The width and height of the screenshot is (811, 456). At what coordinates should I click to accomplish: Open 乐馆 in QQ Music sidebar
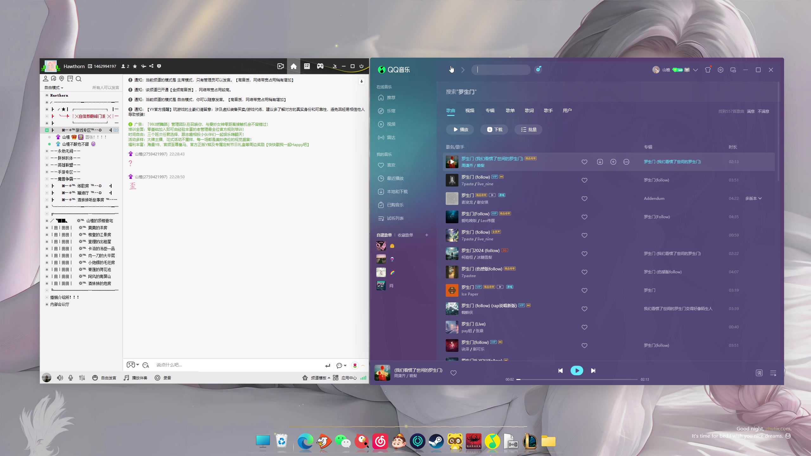[x=387, y=111]
